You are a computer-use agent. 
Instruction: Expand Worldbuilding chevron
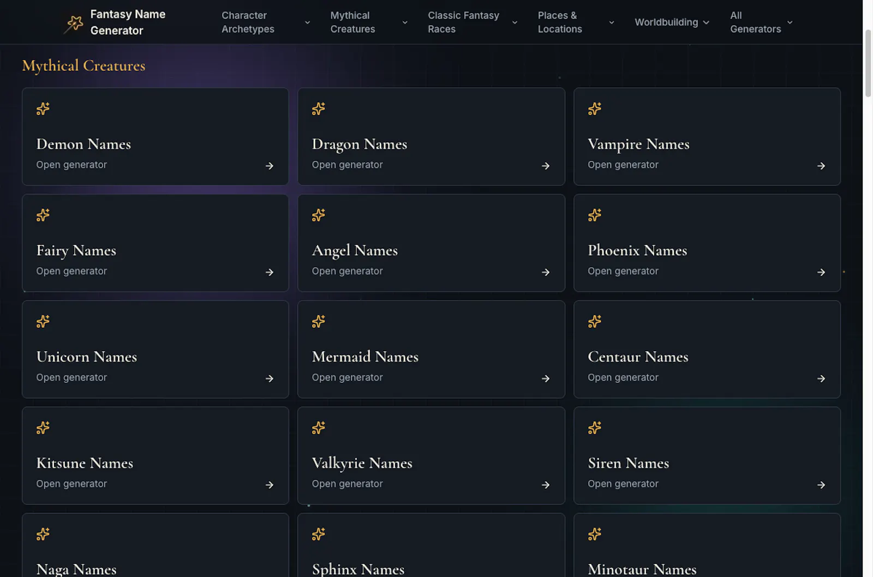point(706,22)
